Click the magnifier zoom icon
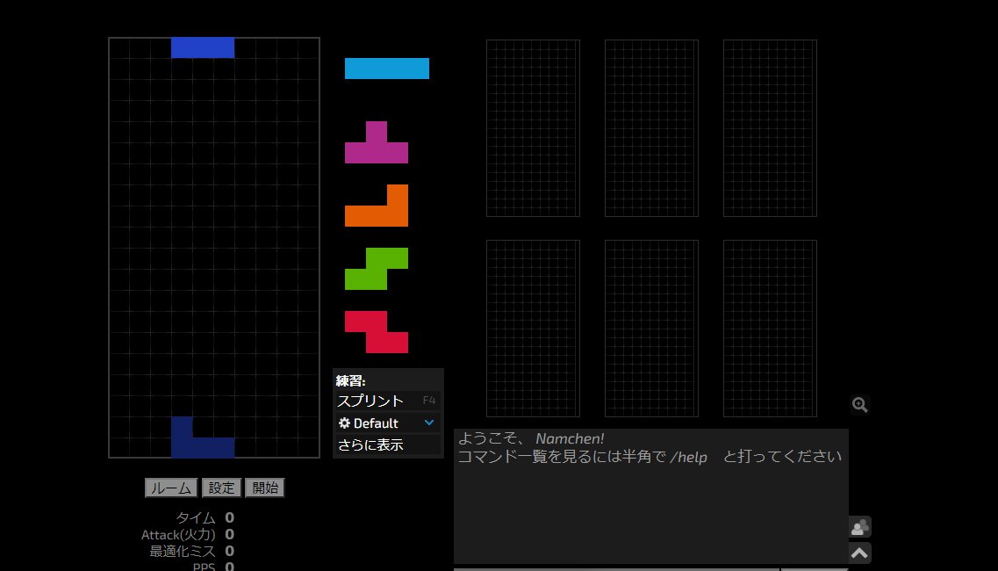Image resolution: width=998 pixels, height=571 pixels. [860, 405]
